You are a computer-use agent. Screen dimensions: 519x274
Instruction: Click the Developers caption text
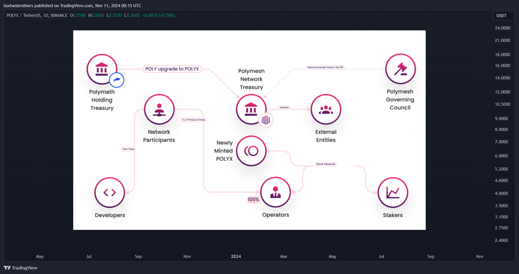pos(110,215)
